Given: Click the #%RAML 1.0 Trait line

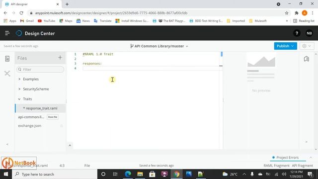Looking at the screenshot, I should [x=98, y=54].
